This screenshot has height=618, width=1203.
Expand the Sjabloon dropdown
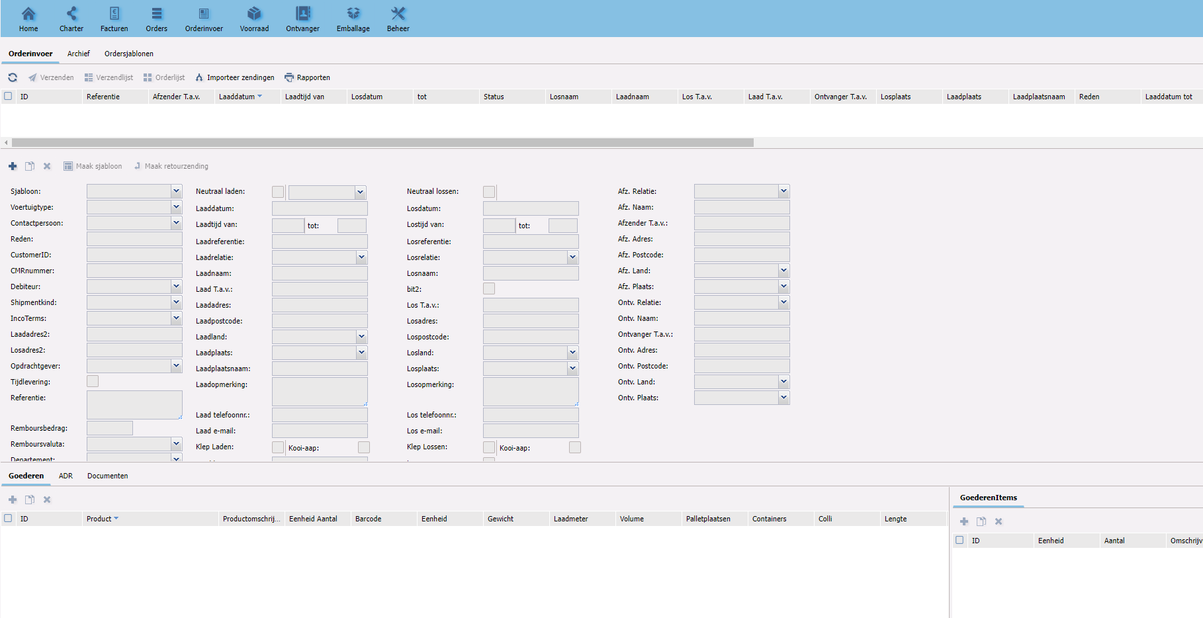click(176, 191)
